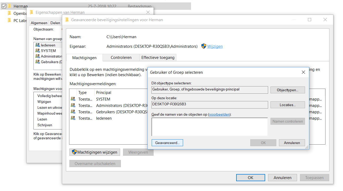Image resolution: width=343 pixels, height=191 pixels.
Task: Close the Gebruiker of Groep selecteren dialog
Action: coord(303,72)
